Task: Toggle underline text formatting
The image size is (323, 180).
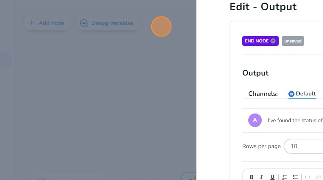Action: click(x=272, y=177)
